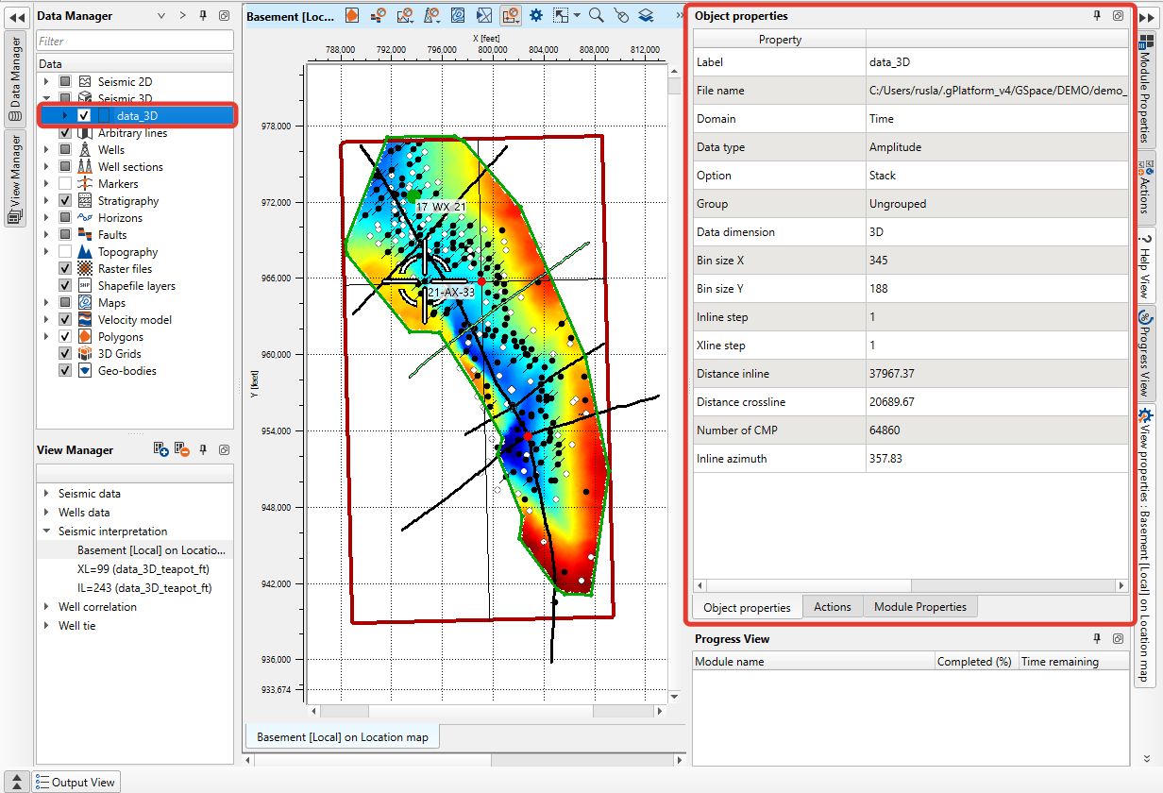
Task: Collapse left panel with double-arrow button
Action: (x=16, y=16)
